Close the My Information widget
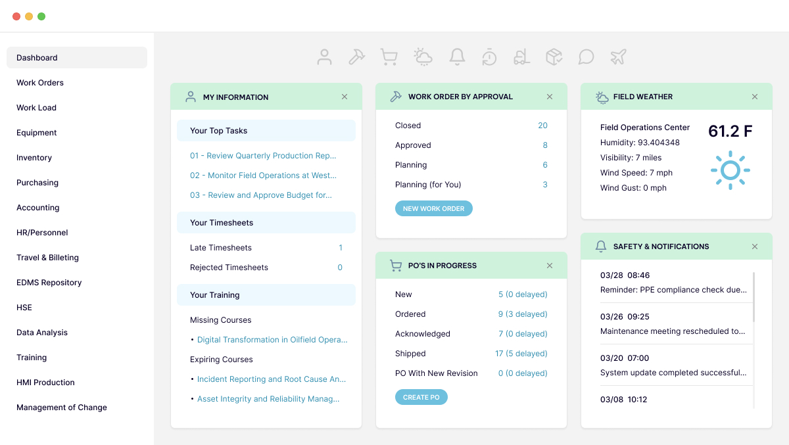789x445 pixels. (x=345, y=97)
